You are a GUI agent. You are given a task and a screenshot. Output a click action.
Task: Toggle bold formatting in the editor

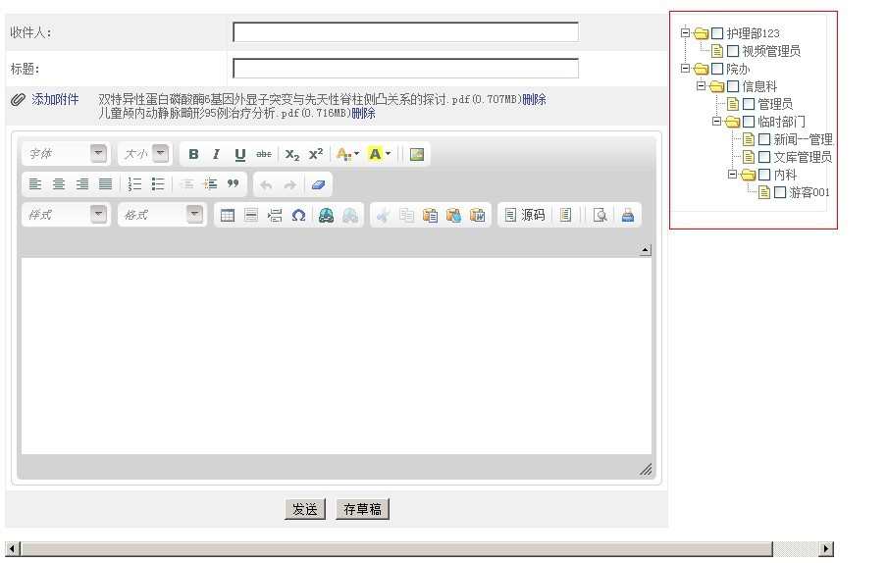tap(193, 154)
